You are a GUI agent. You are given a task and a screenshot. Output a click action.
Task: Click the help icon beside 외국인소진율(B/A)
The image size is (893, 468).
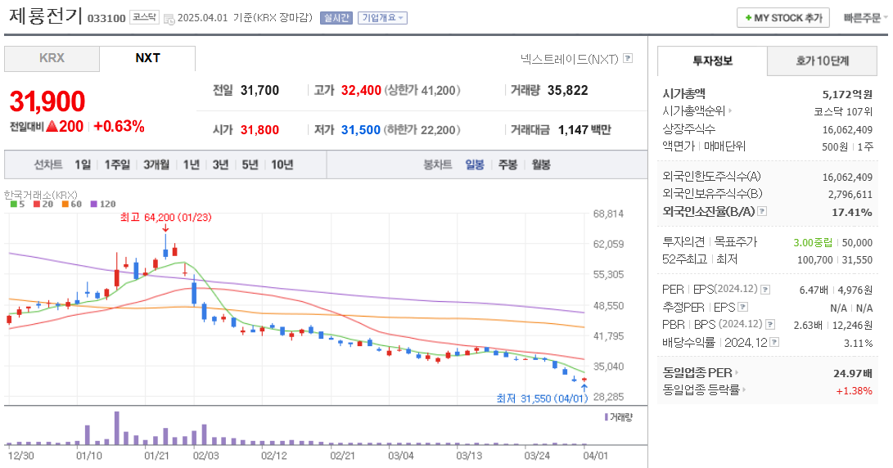point(762,211)
